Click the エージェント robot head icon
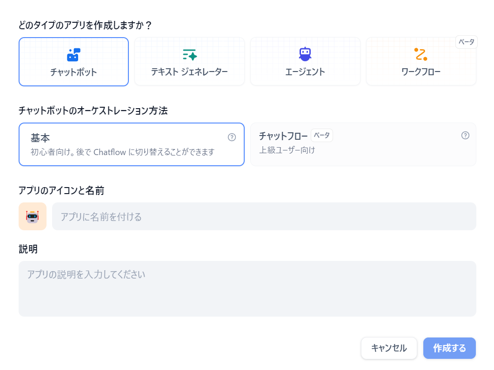This screenshot has height=370, width=494. [x=305, y=53]
